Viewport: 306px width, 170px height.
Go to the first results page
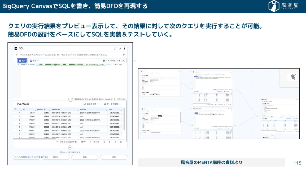pyautogui.click(x=104, y=142)
